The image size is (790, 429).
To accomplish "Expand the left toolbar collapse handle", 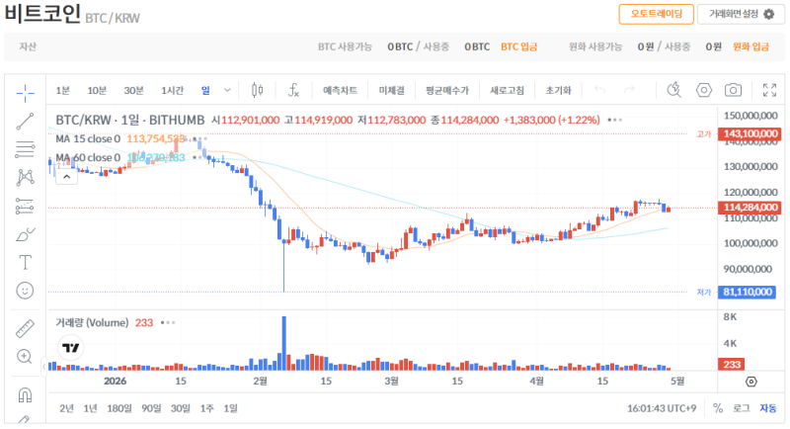I will point(43,367).
